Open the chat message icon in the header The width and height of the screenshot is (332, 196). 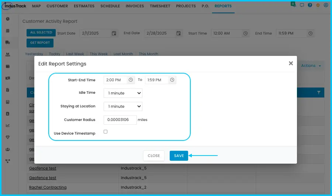[x=302, y=5]
